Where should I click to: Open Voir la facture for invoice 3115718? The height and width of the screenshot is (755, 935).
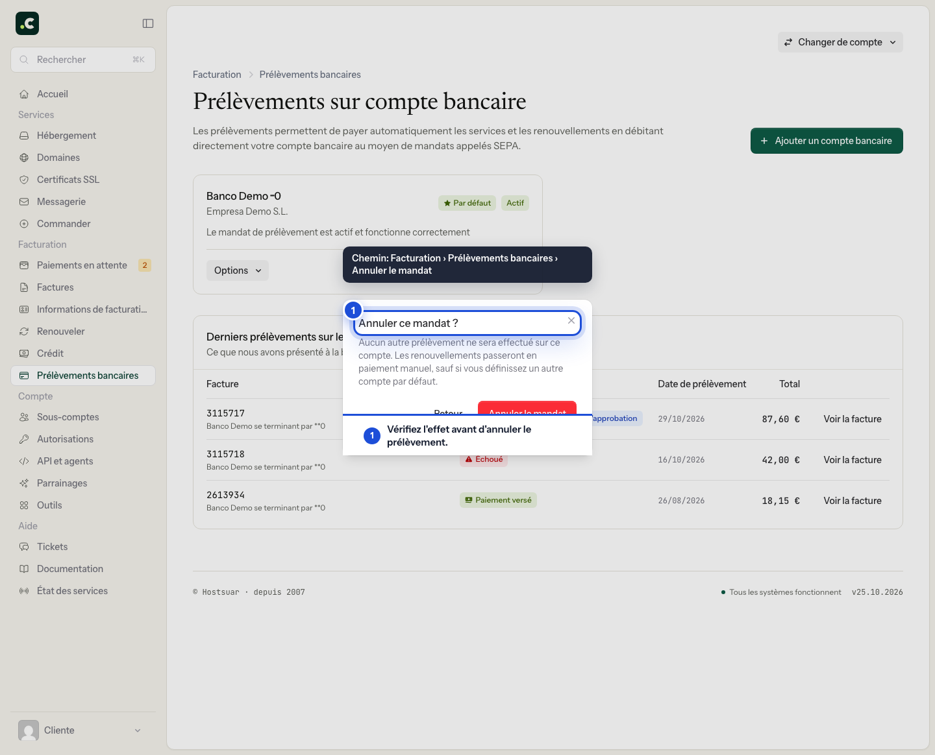[853, 460]
